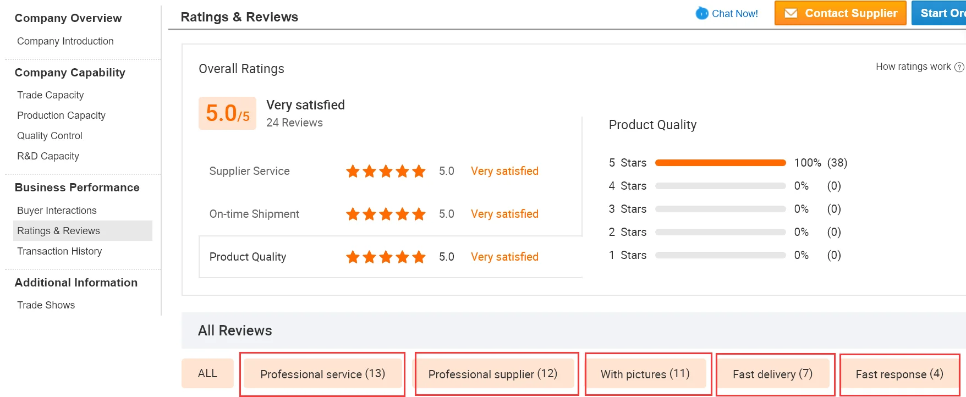Show only reviews With pictures
Viewport: 966px width, 397px height.
645,374
